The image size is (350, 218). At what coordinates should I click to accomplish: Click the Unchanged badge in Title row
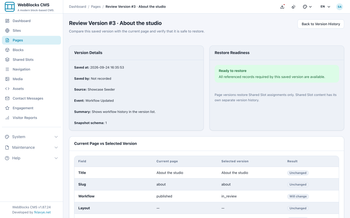click(x=298, y=173)
